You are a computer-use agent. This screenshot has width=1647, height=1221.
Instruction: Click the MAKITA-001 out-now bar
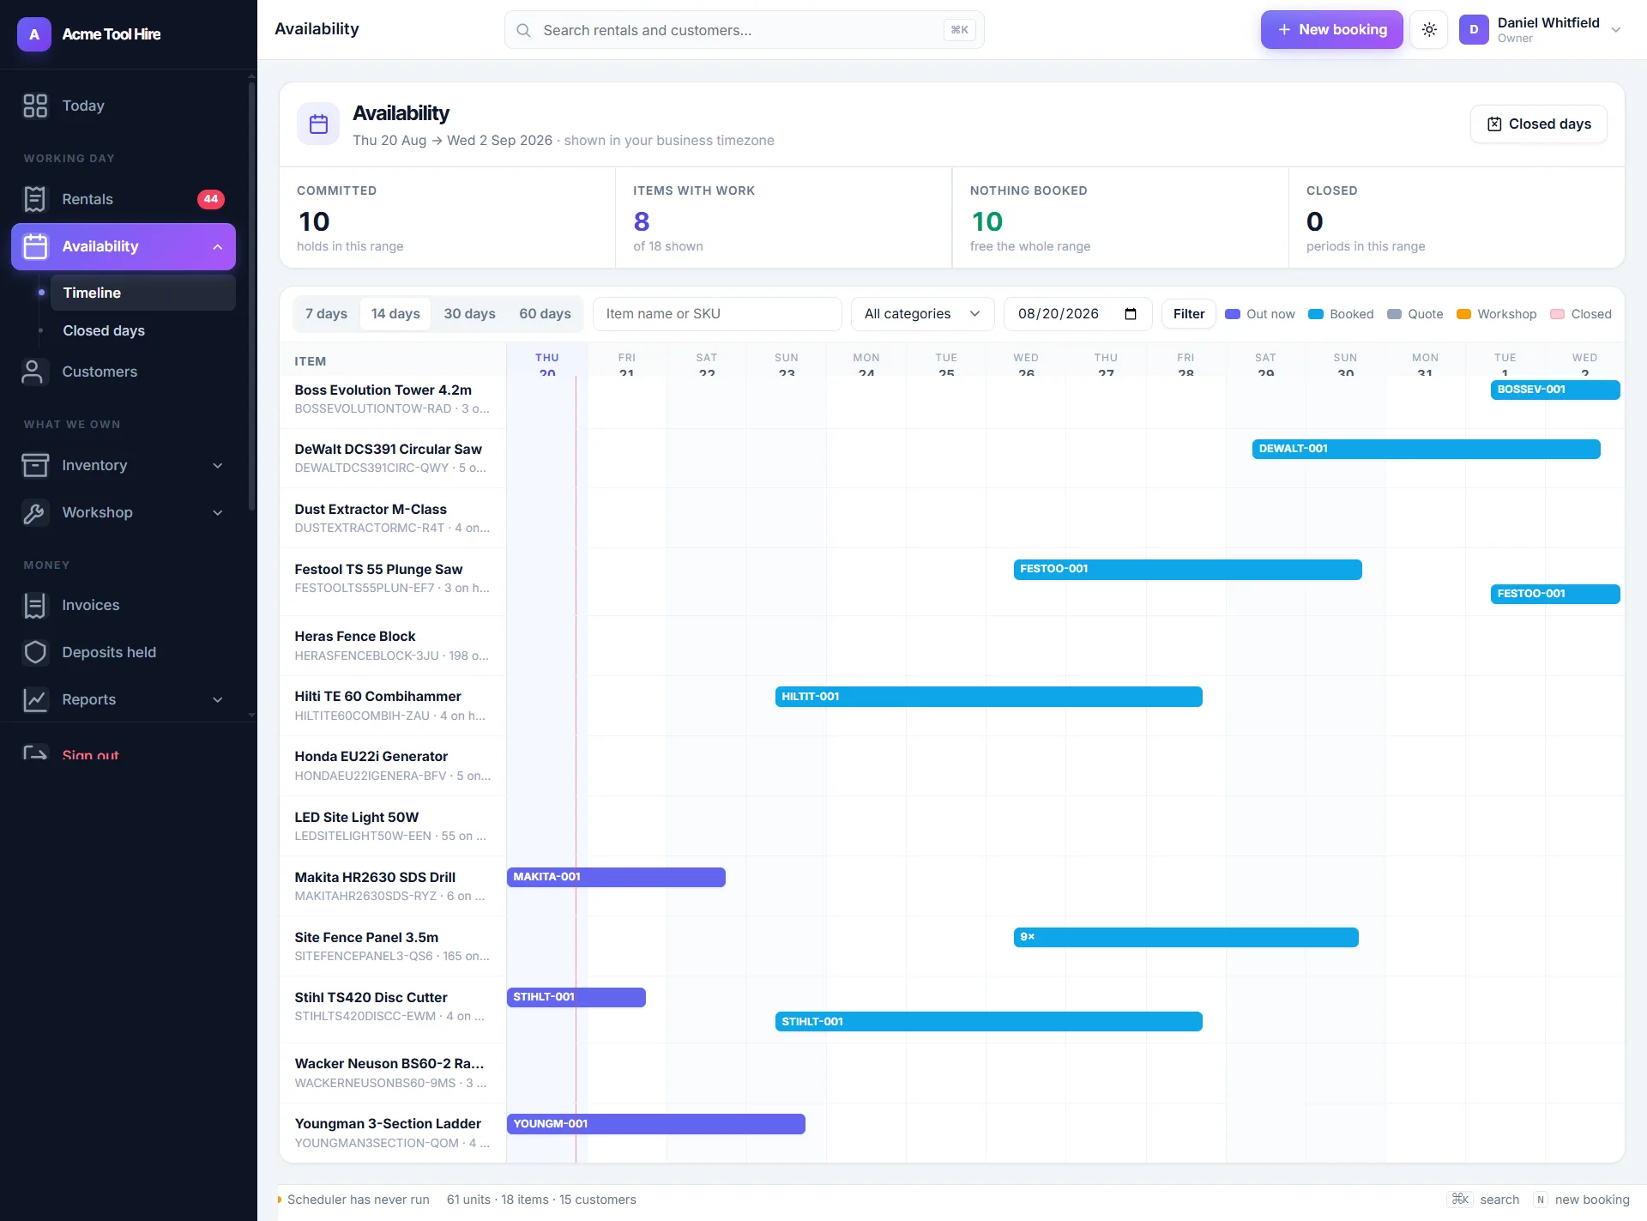coord(616,877)
